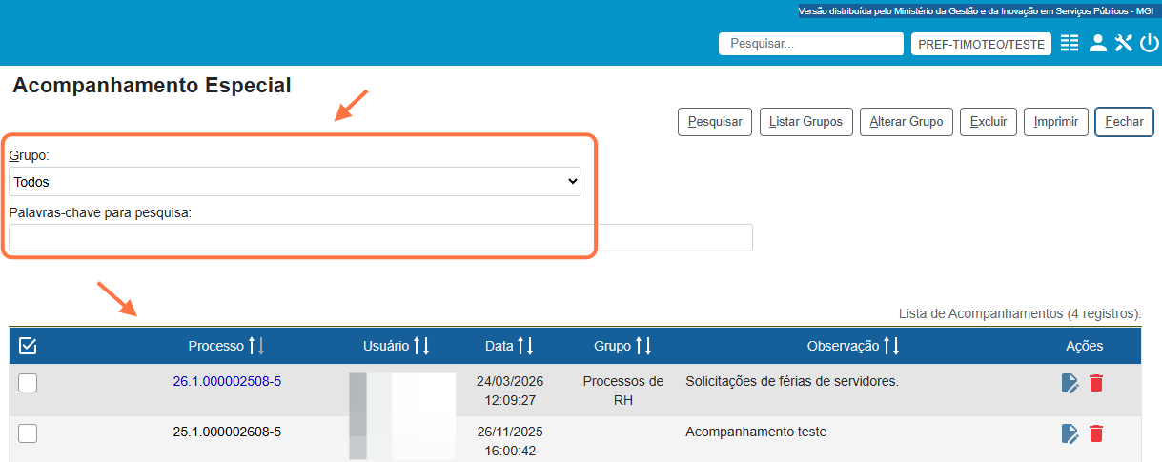Click 'Lista de Acompanhamentos (4 registros)' caption
1162x462 pixels.
click(1020, 313)
